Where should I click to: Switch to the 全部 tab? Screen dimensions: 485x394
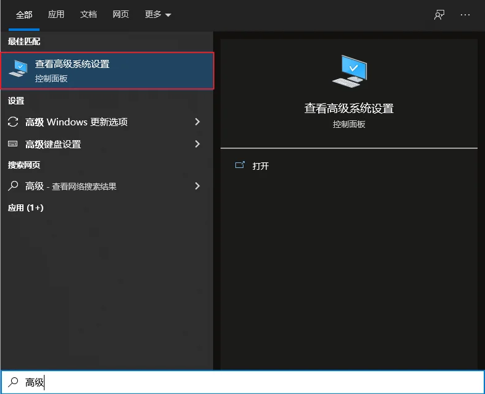(x=24, y=15)
